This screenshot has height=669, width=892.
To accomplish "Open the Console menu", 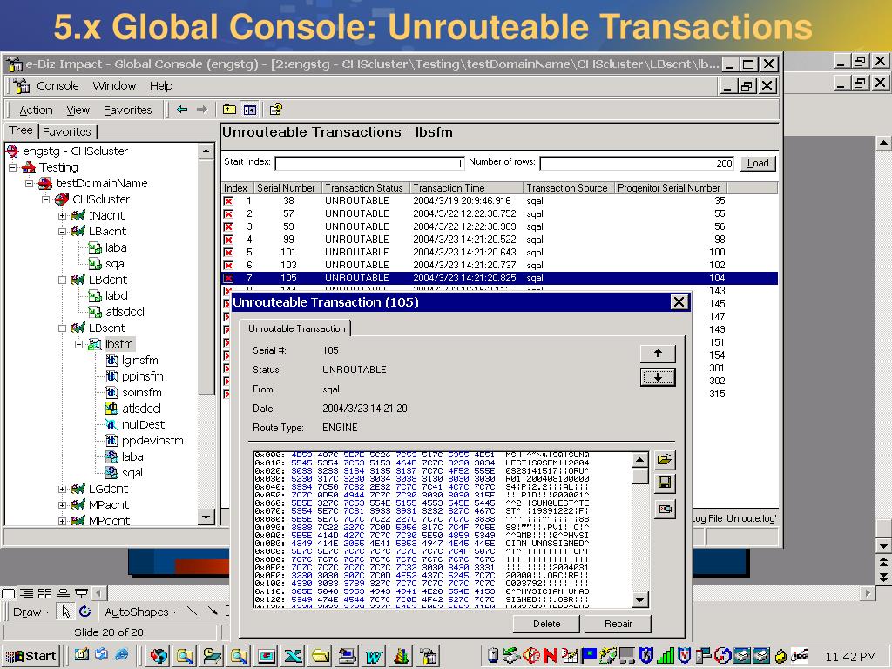I will click(x=57, y=86).
